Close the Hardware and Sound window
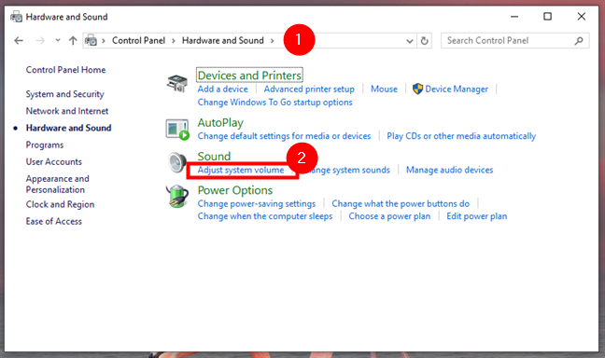This screenshot has height=358, width=605. [582, 16]
